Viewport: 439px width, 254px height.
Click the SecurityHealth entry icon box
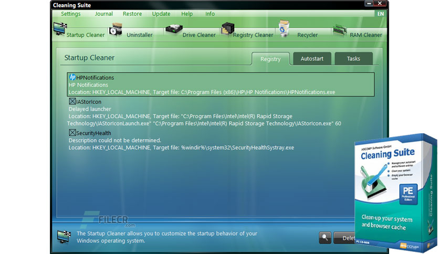(72, 132)
